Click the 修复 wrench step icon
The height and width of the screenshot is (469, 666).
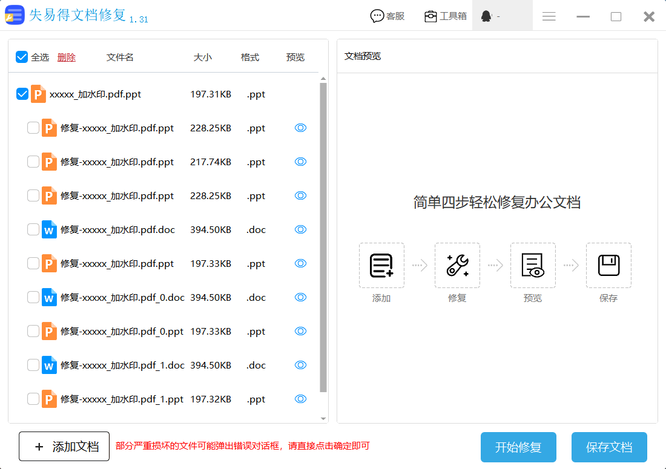pyautogui.click(x=457, y=265)
